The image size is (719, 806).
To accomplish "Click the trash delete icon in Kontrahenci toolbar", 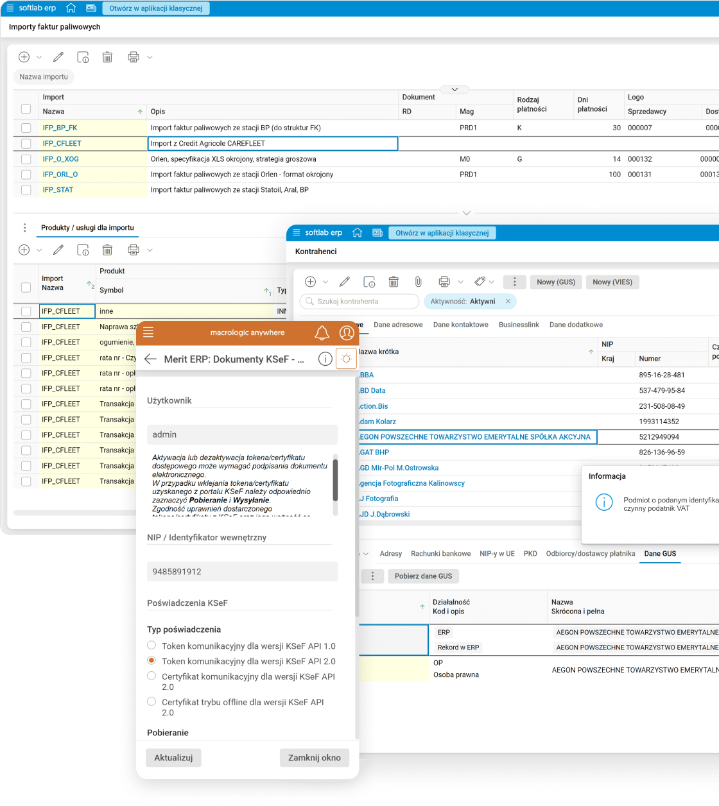I will click(x=394, y=282).
